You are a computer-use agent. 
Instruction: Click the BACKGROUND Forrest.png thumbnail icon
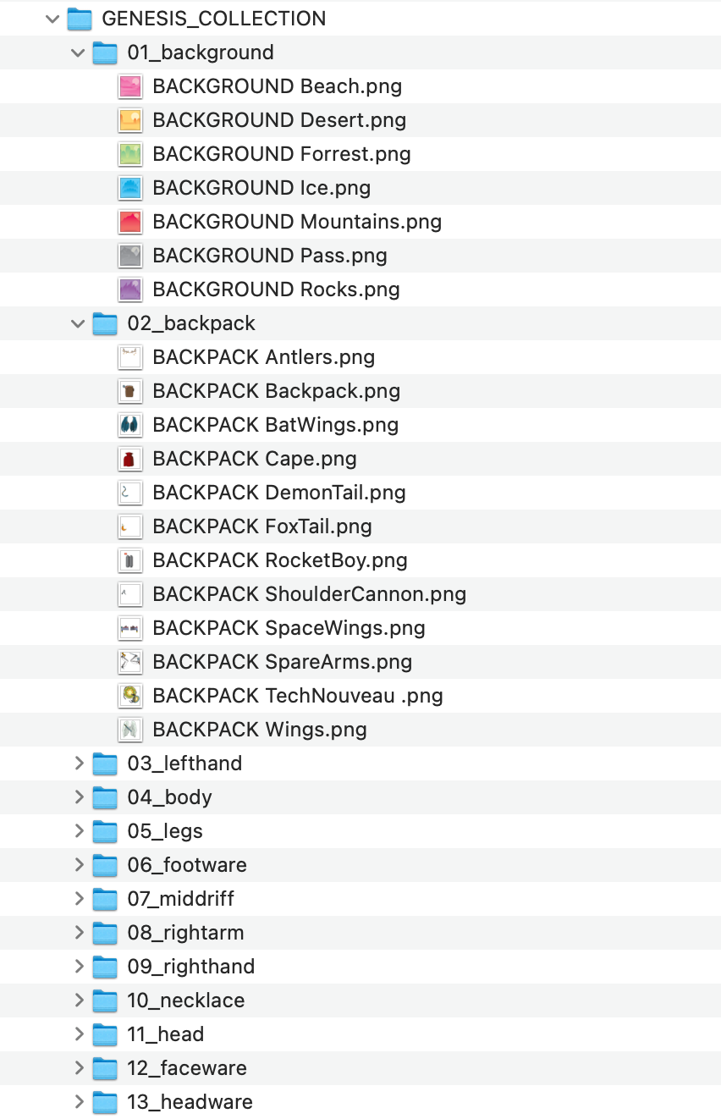[129, 154]
